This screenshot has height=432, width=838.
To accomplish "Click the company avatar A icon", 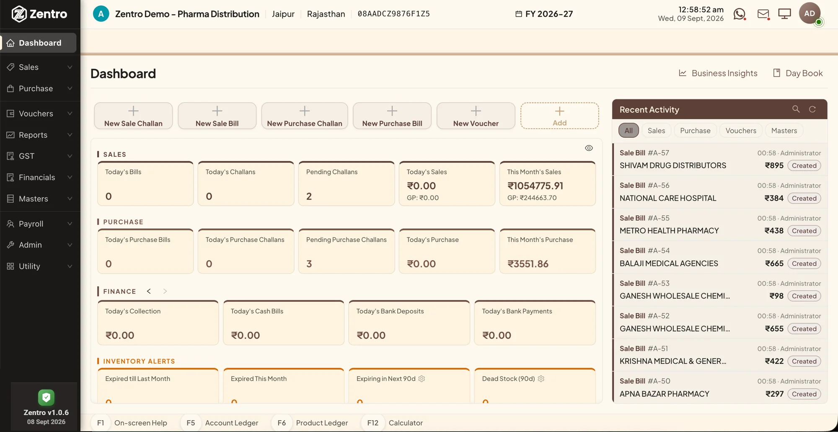I will [101, 14].
